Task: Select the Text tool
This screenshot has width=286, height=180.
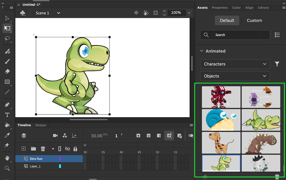Action: [x=7, y=115]
